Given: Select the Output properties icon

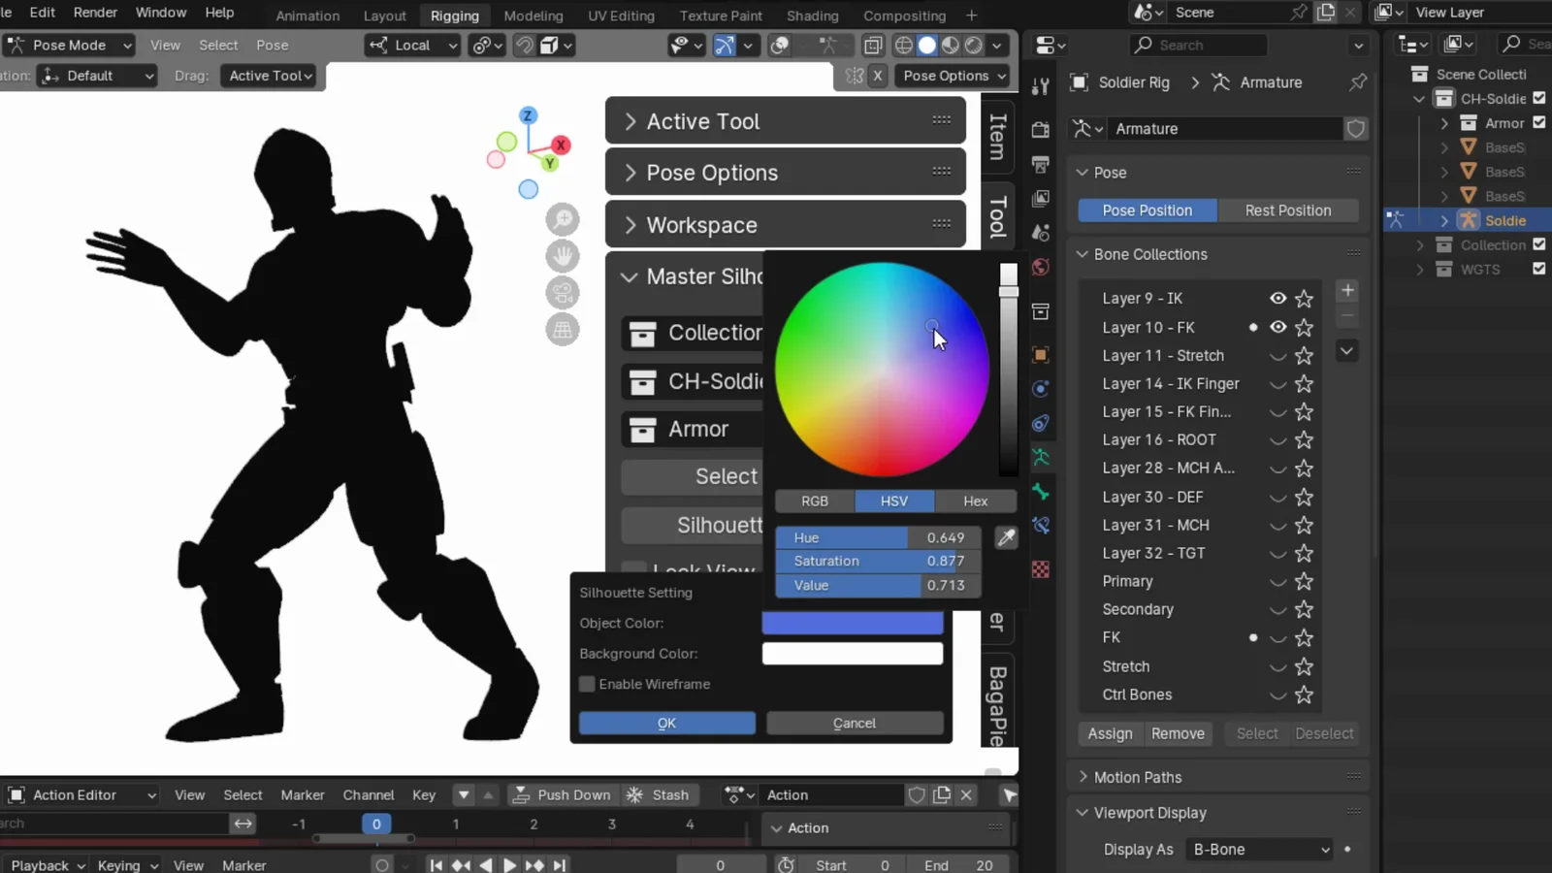Looking at the screenshot, I should tap(1041, 162).
